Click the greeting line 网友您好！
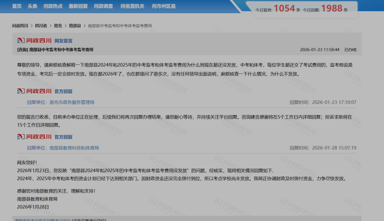384x221 pixels. (27, 163)
